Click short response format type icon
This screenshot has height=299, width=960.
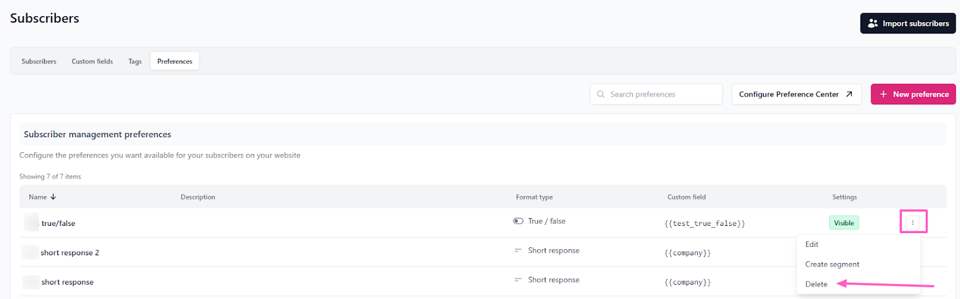click(x=518, y=280)
